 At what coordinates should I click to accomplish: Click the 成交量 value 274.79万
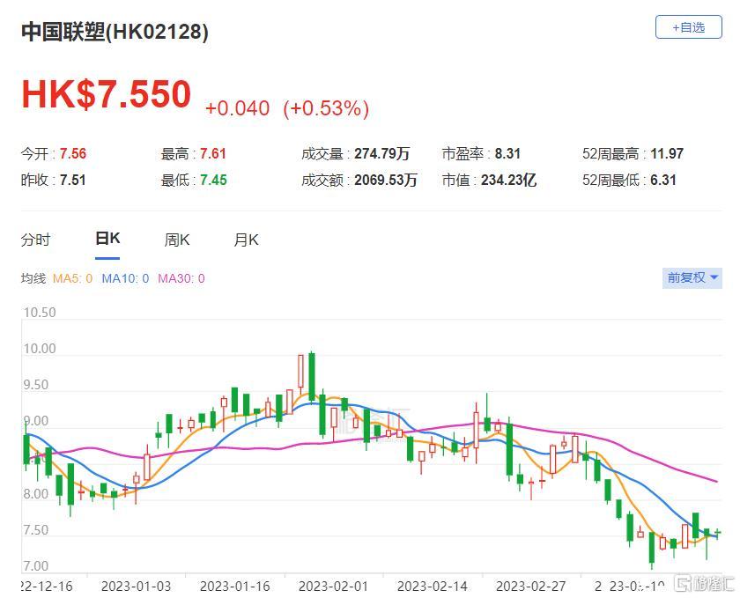(x=381, y=153)
